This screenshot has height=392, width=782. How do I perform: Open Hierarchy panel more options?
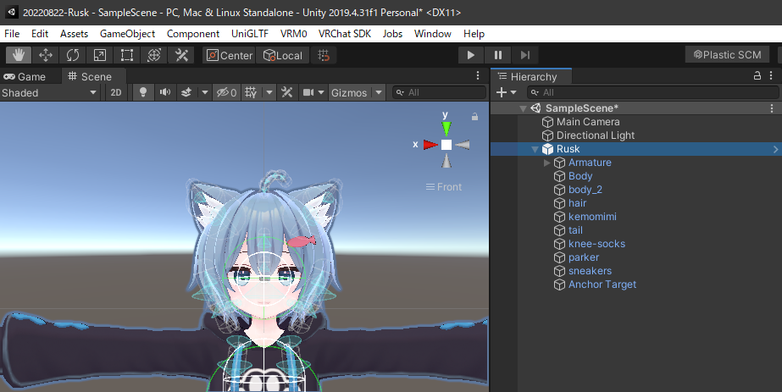click(x=771, y=75)
